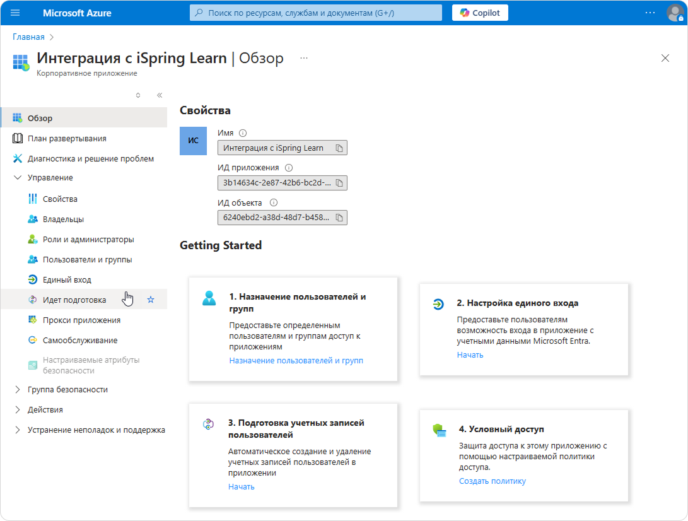Copy the ИД приложения value
688x521 pixels.
coord(339,182)
